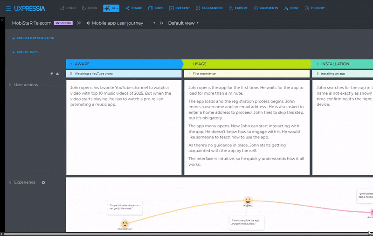Grab 'Installing an app' drag handle
This screenshot has height=236, width=373.
pos(318,74)
